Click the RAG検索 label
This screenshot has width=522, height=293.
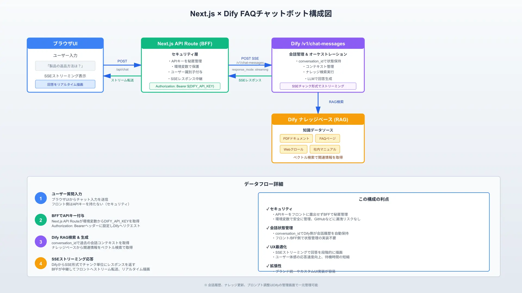click(x=336, y=102)
